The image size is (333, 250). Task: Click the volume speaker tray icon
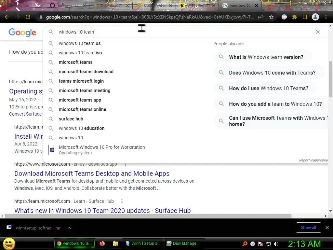click(276, 244)
